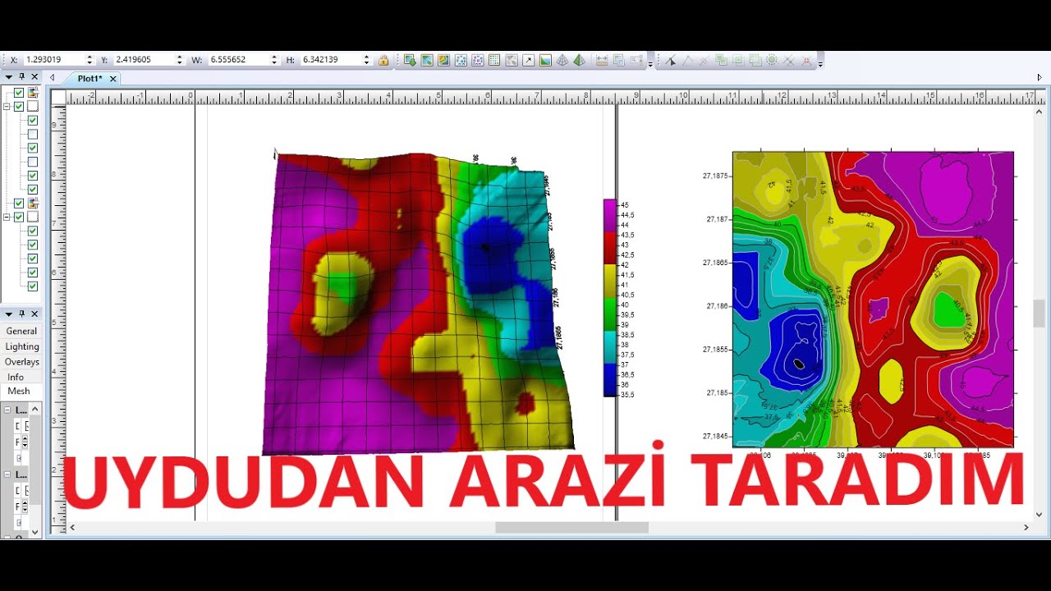Image resolution: width=1051 pixels, height=591 pixels.
Task: Select the color scale legend bar
Action: (609, 298)
